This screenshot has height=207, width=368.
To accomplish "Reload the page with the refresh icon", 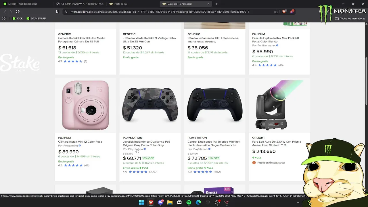I will tap(18, 11).
